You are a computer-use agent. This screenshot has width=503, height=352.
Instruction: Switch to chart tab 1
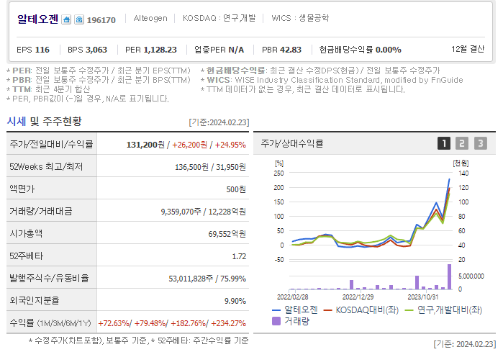click(444, 143)
